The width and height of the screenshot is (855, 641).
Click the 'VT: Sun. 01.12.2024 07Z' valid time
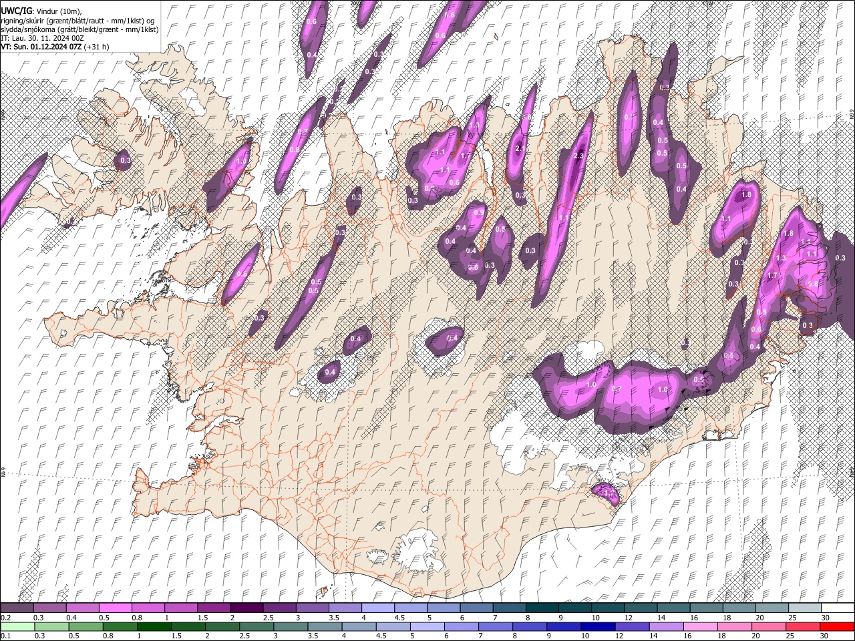pos(41,47)
